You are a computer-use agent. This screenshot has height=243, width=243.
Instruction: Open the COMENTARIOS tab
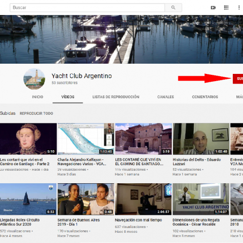click(x=205, y=97)
